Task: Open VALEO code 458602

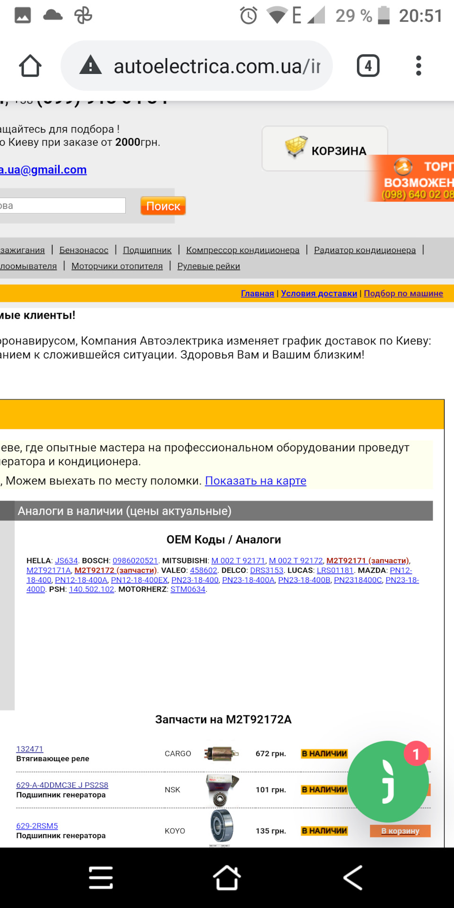Action: coord(203,570)
